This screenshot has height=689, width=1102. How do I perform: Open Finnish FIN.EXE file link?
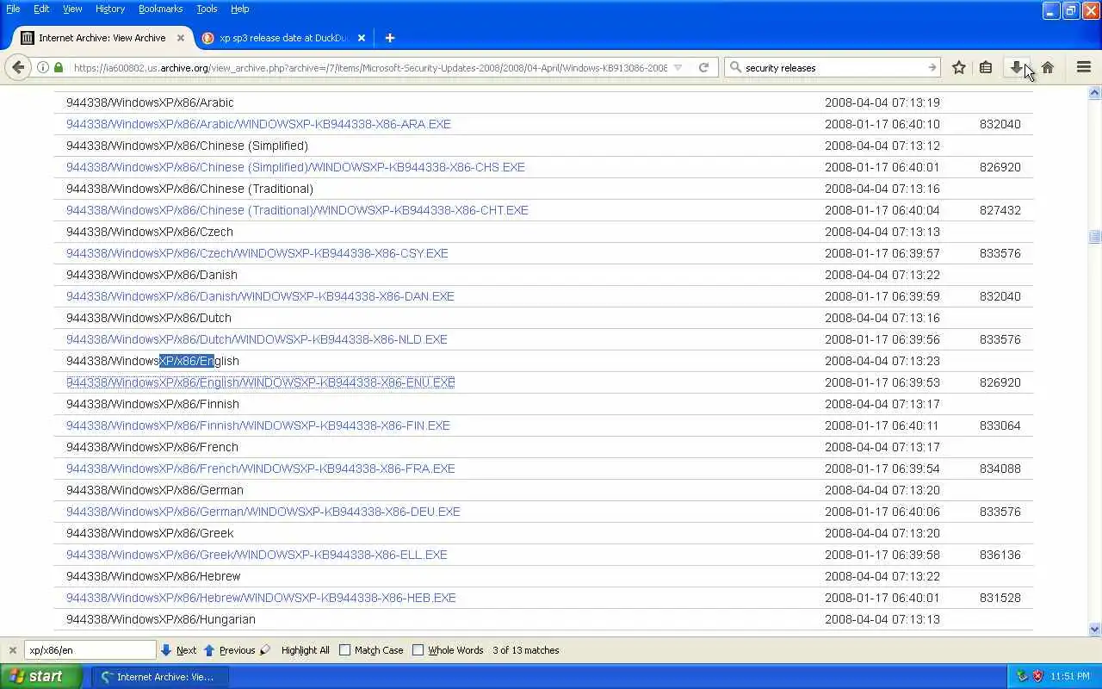pos(257,425)
